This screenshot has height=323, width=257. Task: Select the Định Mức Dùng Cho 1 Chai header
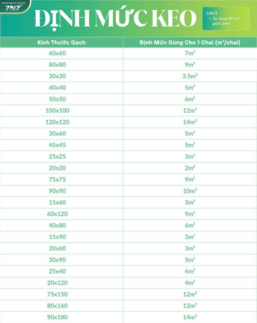coord(190,42)
